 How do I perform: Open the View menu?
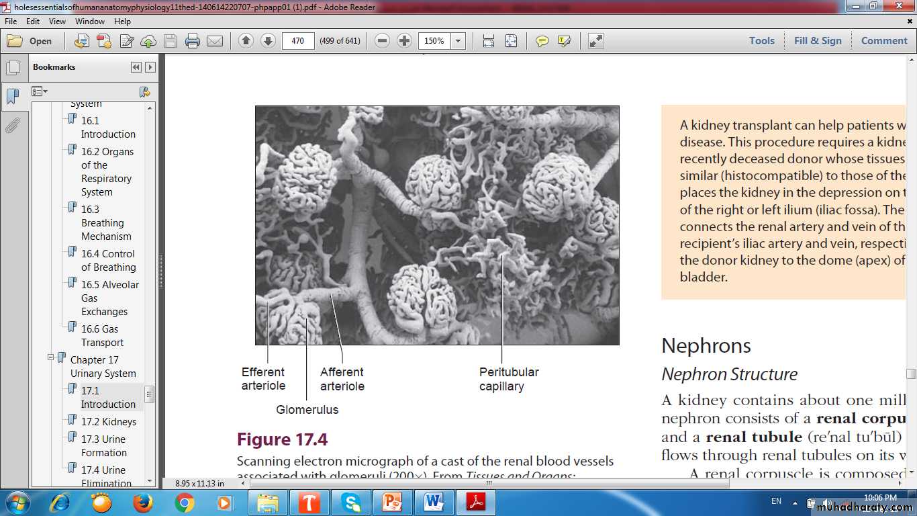click(x=57, y=21)
